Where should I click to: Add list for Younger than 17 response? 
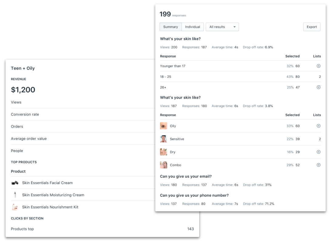pos(318,66)
